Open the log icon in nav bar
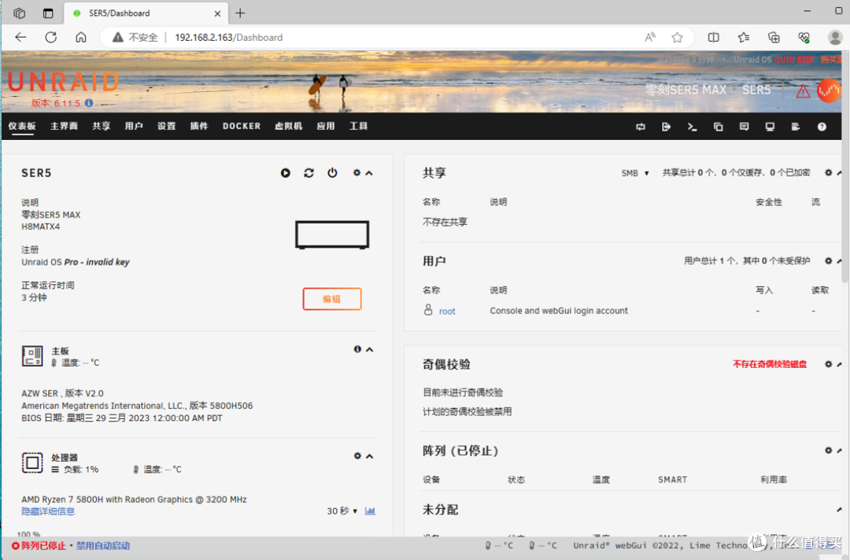 (x=796, y=127)
